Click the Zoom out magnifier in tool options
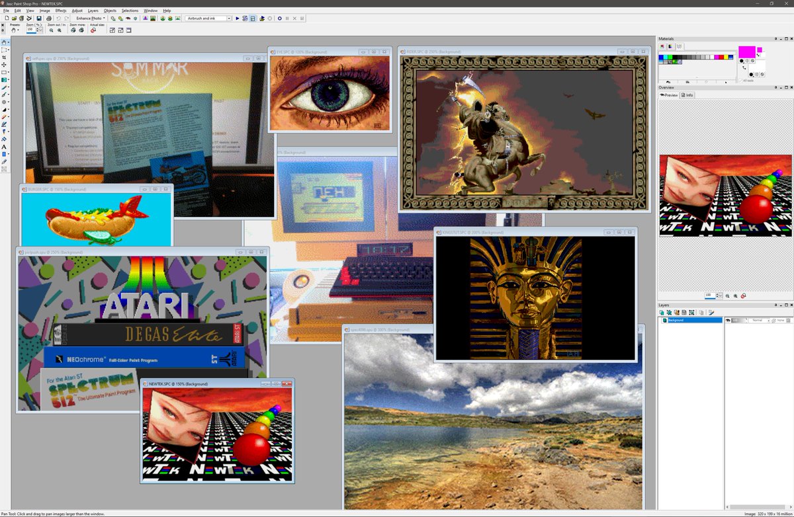Screen dimensions: 794x517 tap(52, 30)
